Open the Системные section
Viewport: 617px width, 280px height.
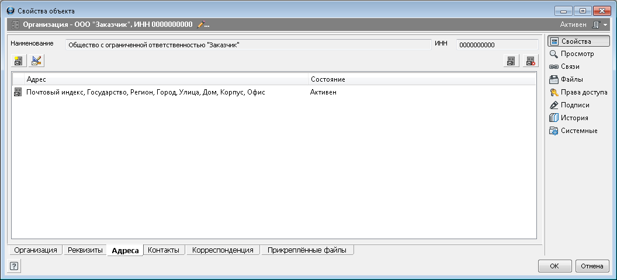point(578,131)
